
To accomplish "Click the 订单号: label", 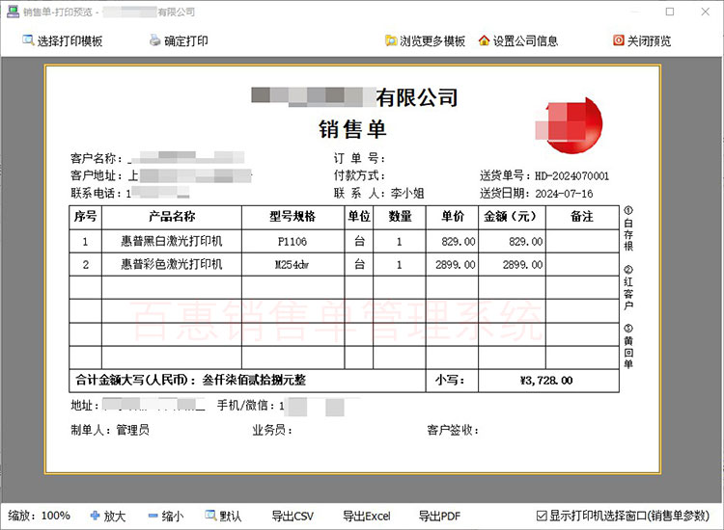I will 359,159.
